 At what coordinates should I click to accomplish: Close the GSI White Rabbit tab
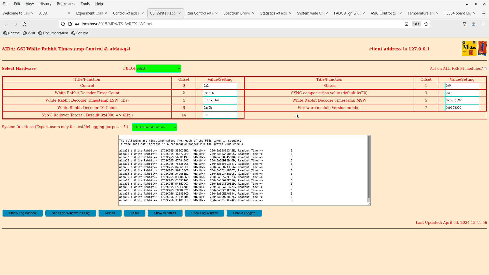[x=180, y=13]
